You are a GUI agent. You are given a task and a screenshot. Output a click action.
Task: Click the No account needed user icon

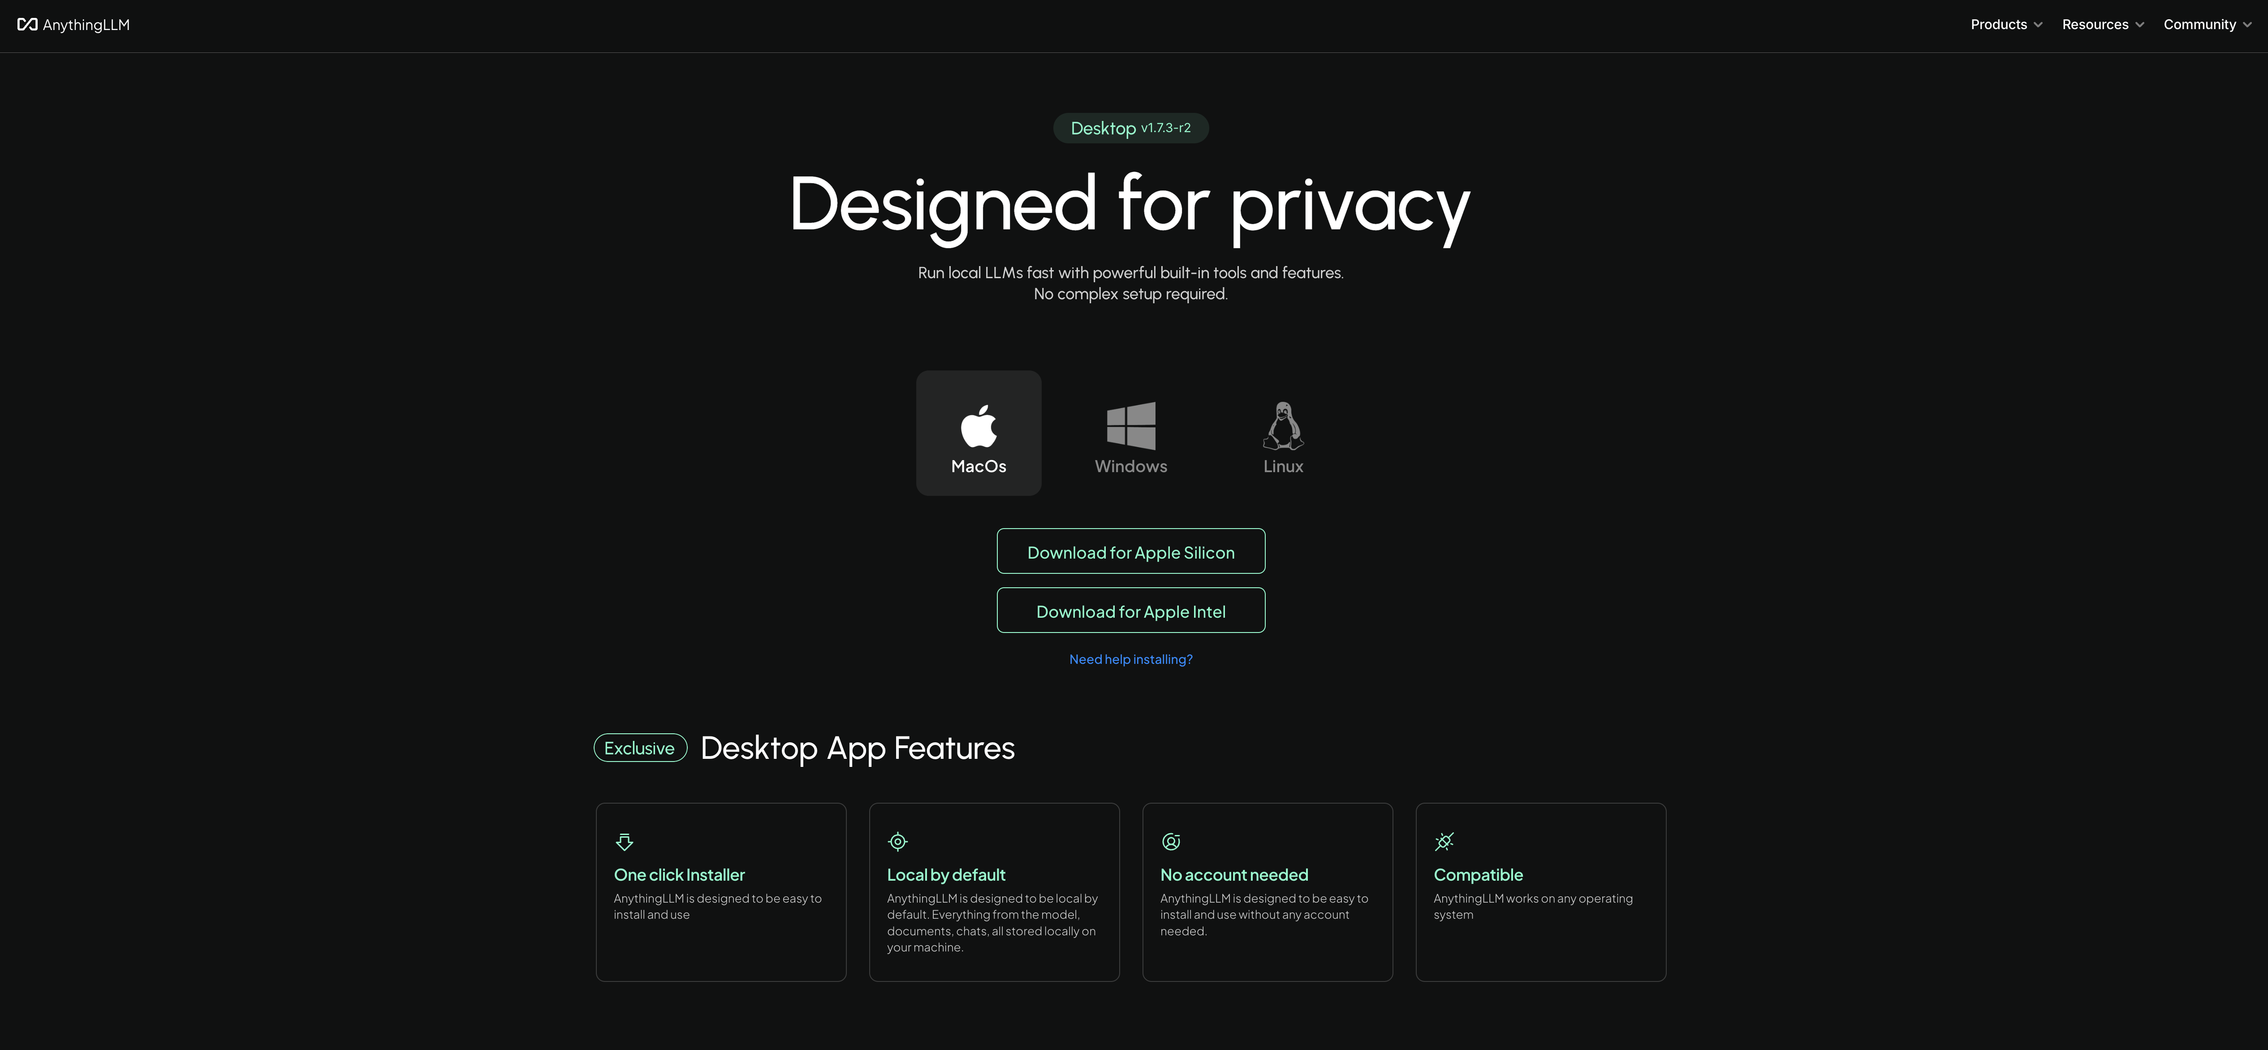pos(1171,842)
